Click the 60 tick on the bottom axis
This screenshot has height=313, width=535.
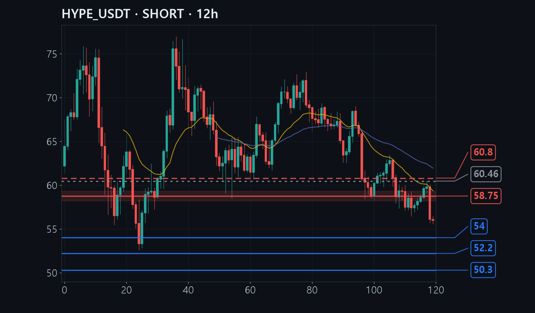click(250, 290)
